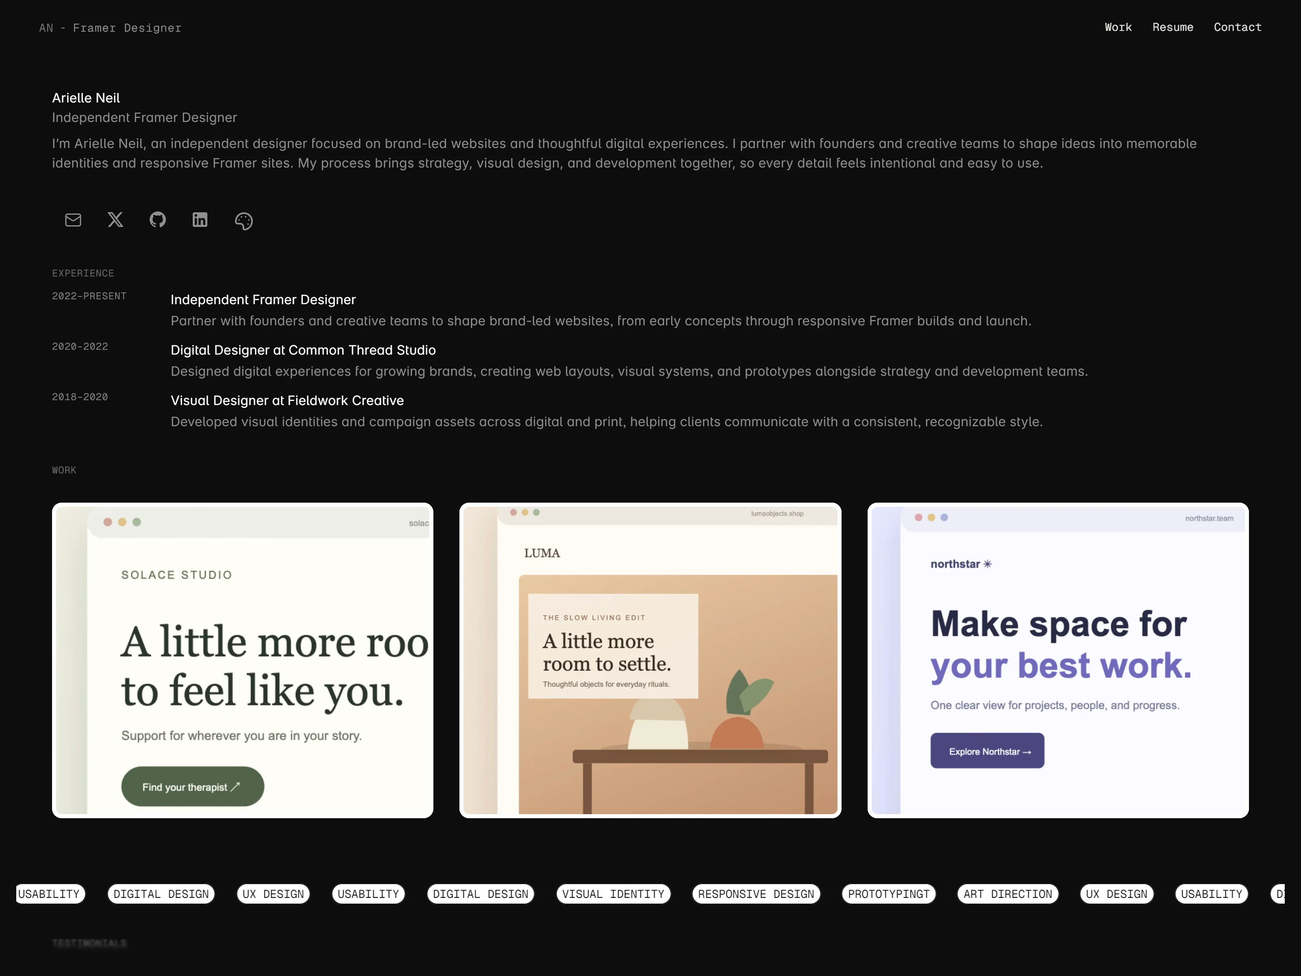Viewport: 1301px width, 976px height.
Task: Click the AN - Framer Designer logo
Action: click(111, 28)
